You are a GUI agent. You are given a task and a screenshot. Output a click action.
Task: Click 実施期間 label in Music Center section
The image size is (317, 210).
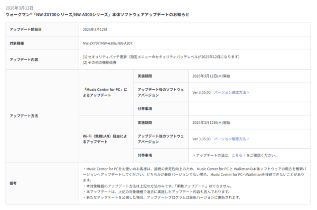pyautogui.click(x=145, y=76)
